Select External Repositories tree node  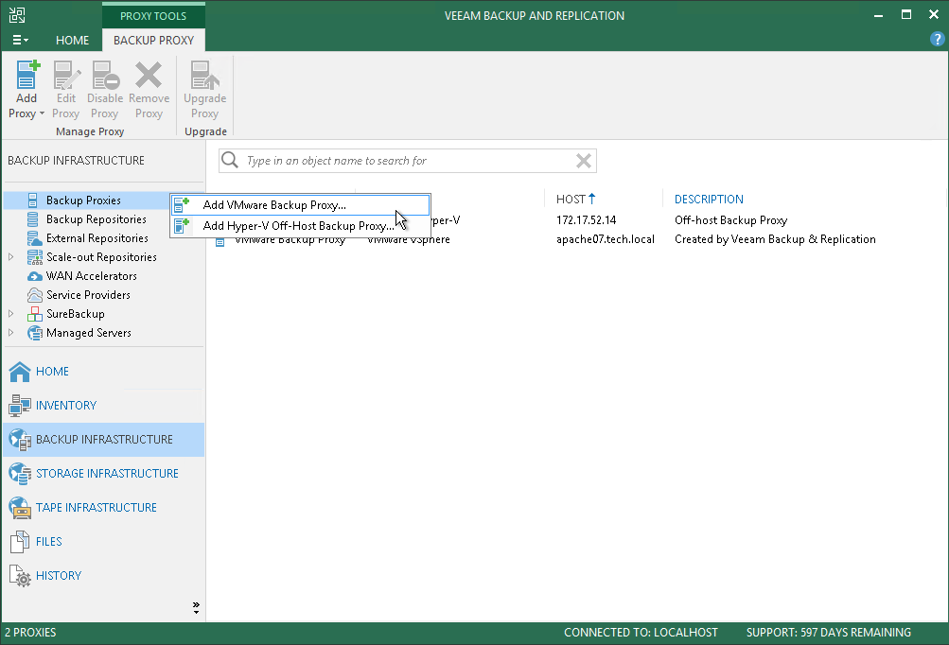[x=97, y=238]
